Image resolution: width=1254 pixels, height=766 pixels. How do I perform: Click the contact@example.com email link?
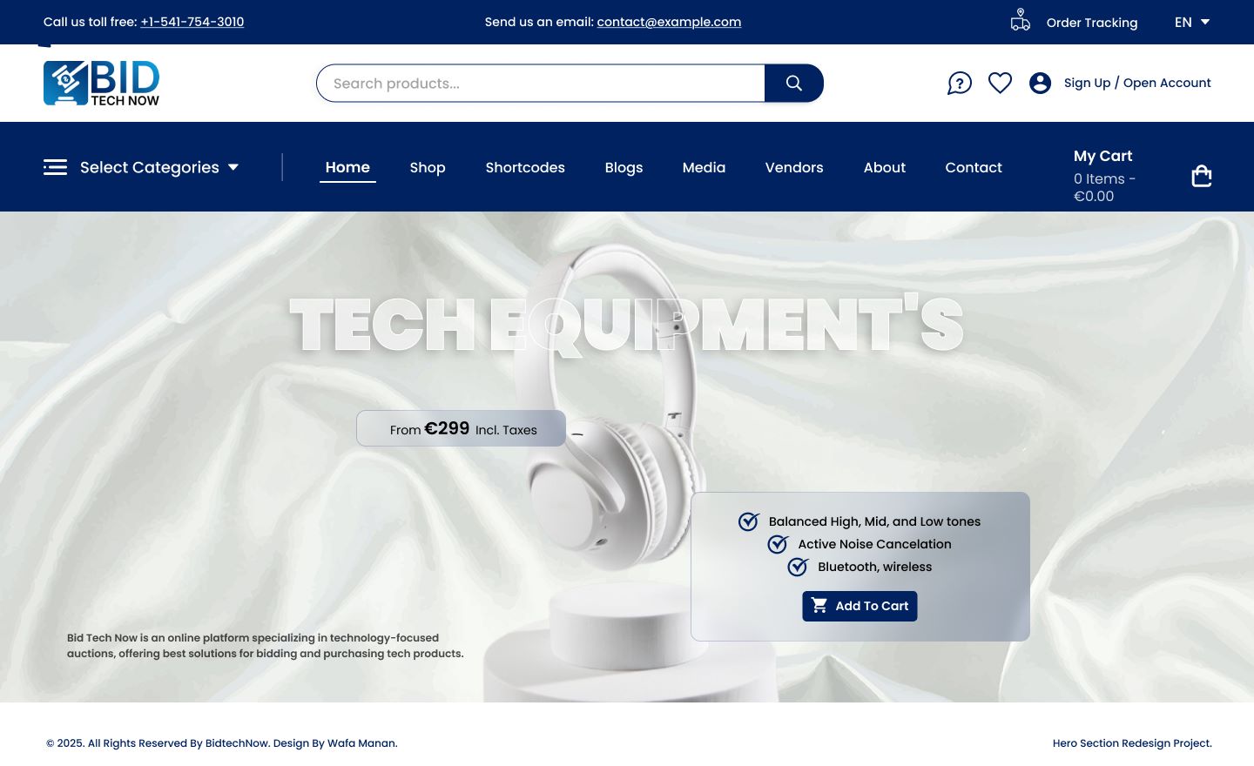tap(669, 22)
